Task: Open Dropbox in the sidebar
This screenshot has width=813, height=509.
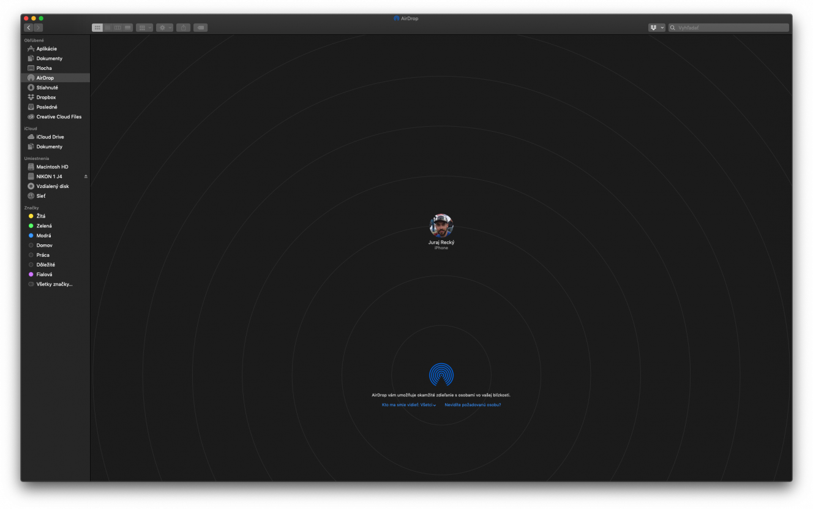Action: [x=56, y=97]
